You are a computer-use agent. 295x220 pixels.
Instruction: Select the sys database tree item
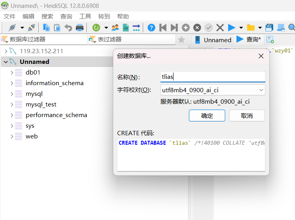pos(30,126)
